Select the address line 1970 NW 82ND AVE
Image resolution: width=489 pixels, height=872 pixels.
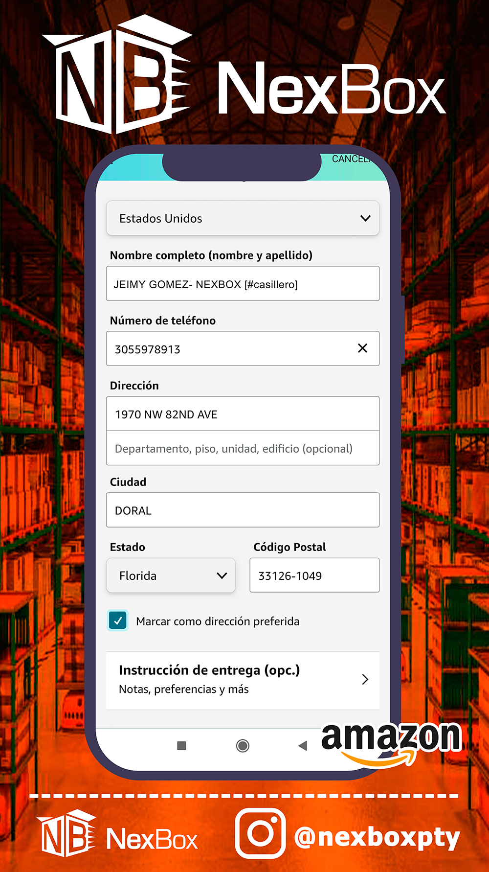[x=243, y=414]
